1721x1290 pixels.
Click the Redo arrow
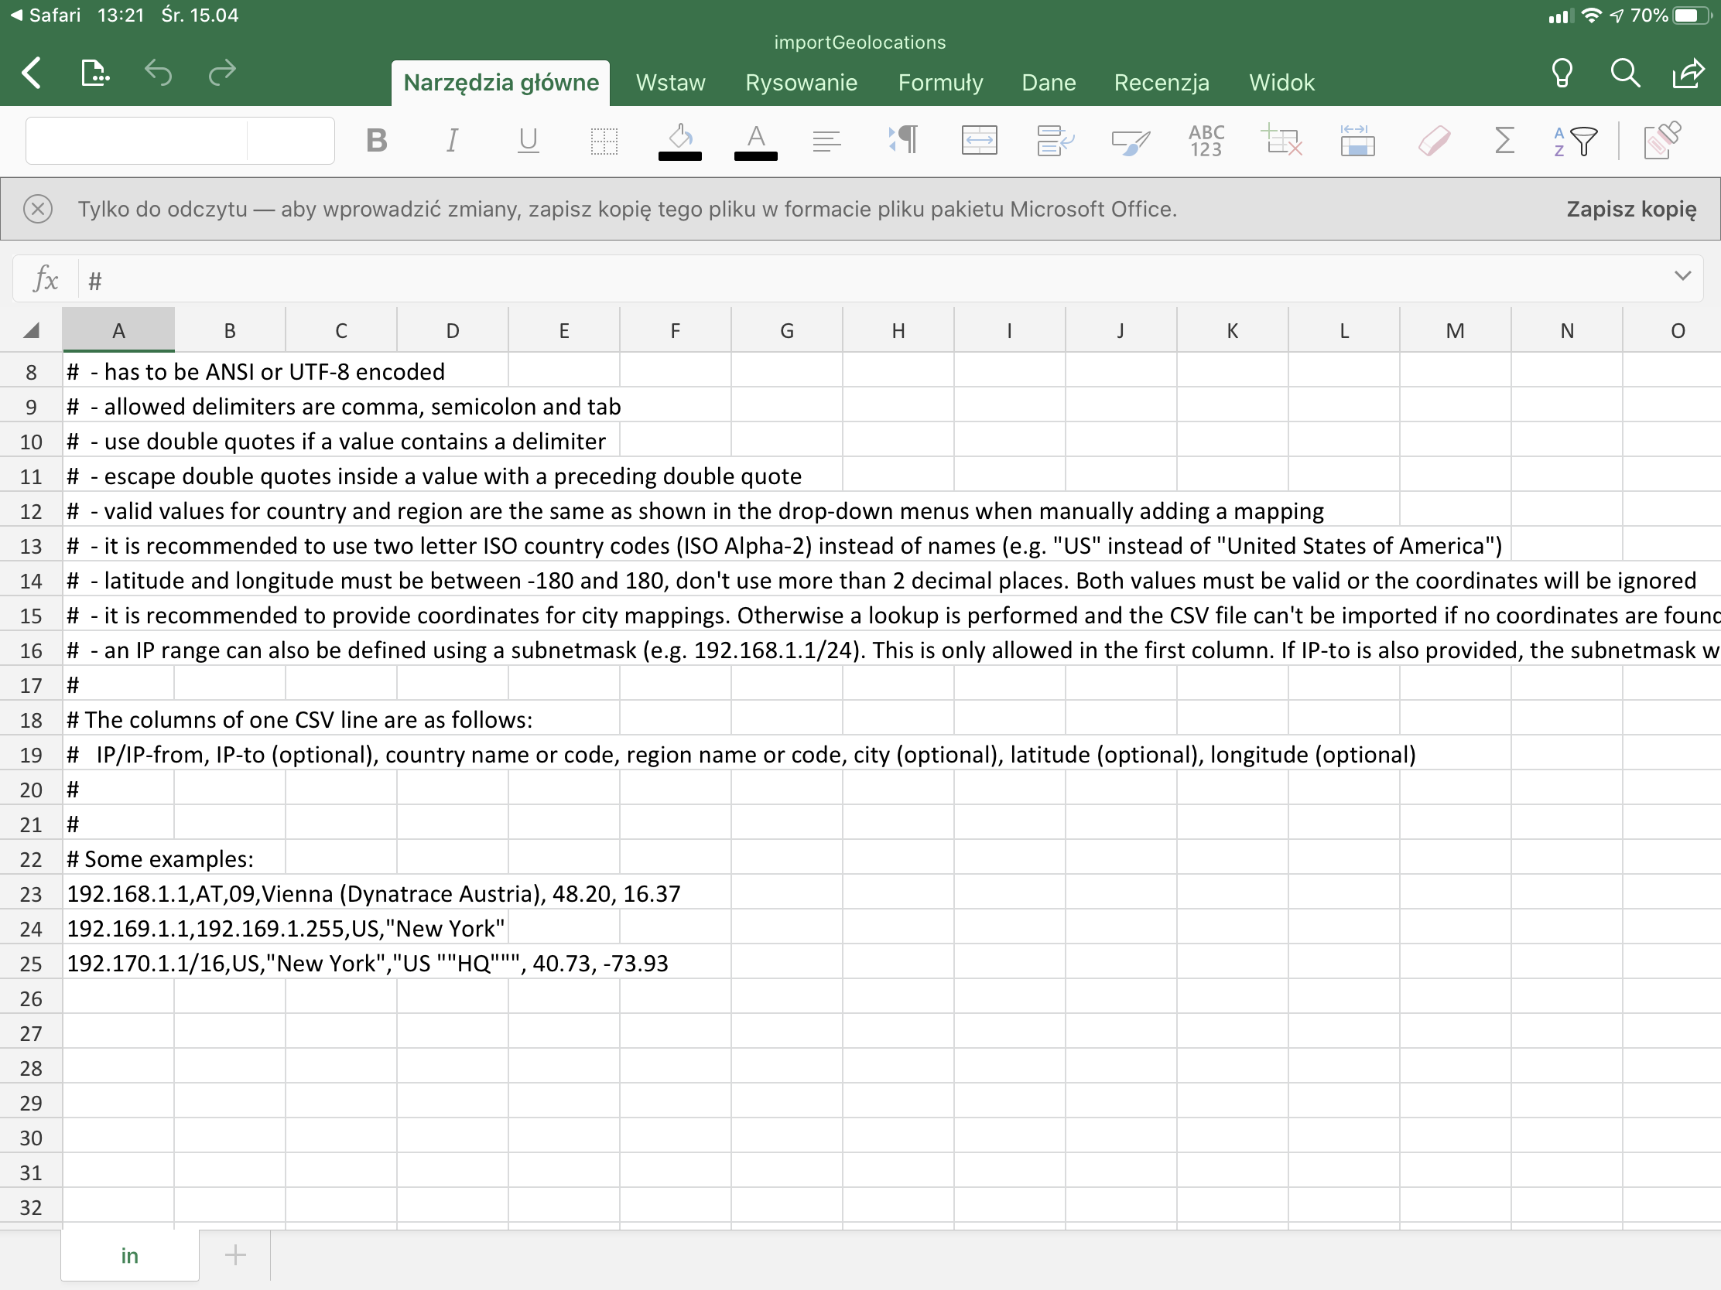(223, 73)
